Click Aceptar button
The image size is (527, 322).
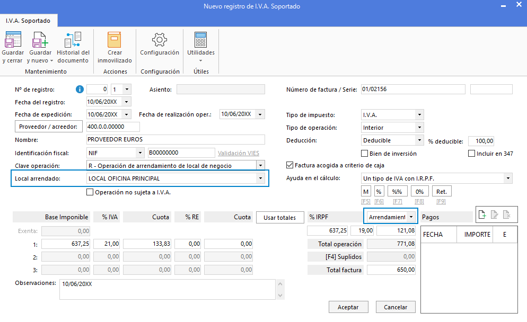(348, 307)
